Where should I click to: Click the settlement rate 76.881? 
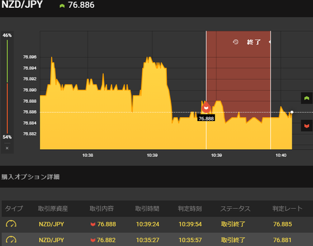[x=282, y=240]
